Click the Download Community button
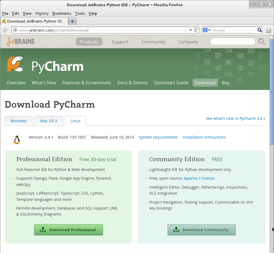This screenshot has height=253, width=274. pos(201,230)
